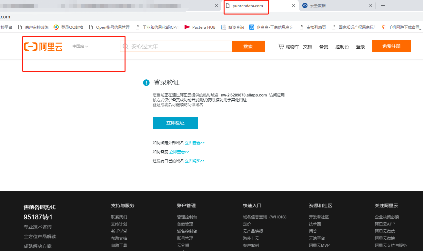Click the search magnifier icon
The image size is (423, 251).
click(x=126, y=46)
